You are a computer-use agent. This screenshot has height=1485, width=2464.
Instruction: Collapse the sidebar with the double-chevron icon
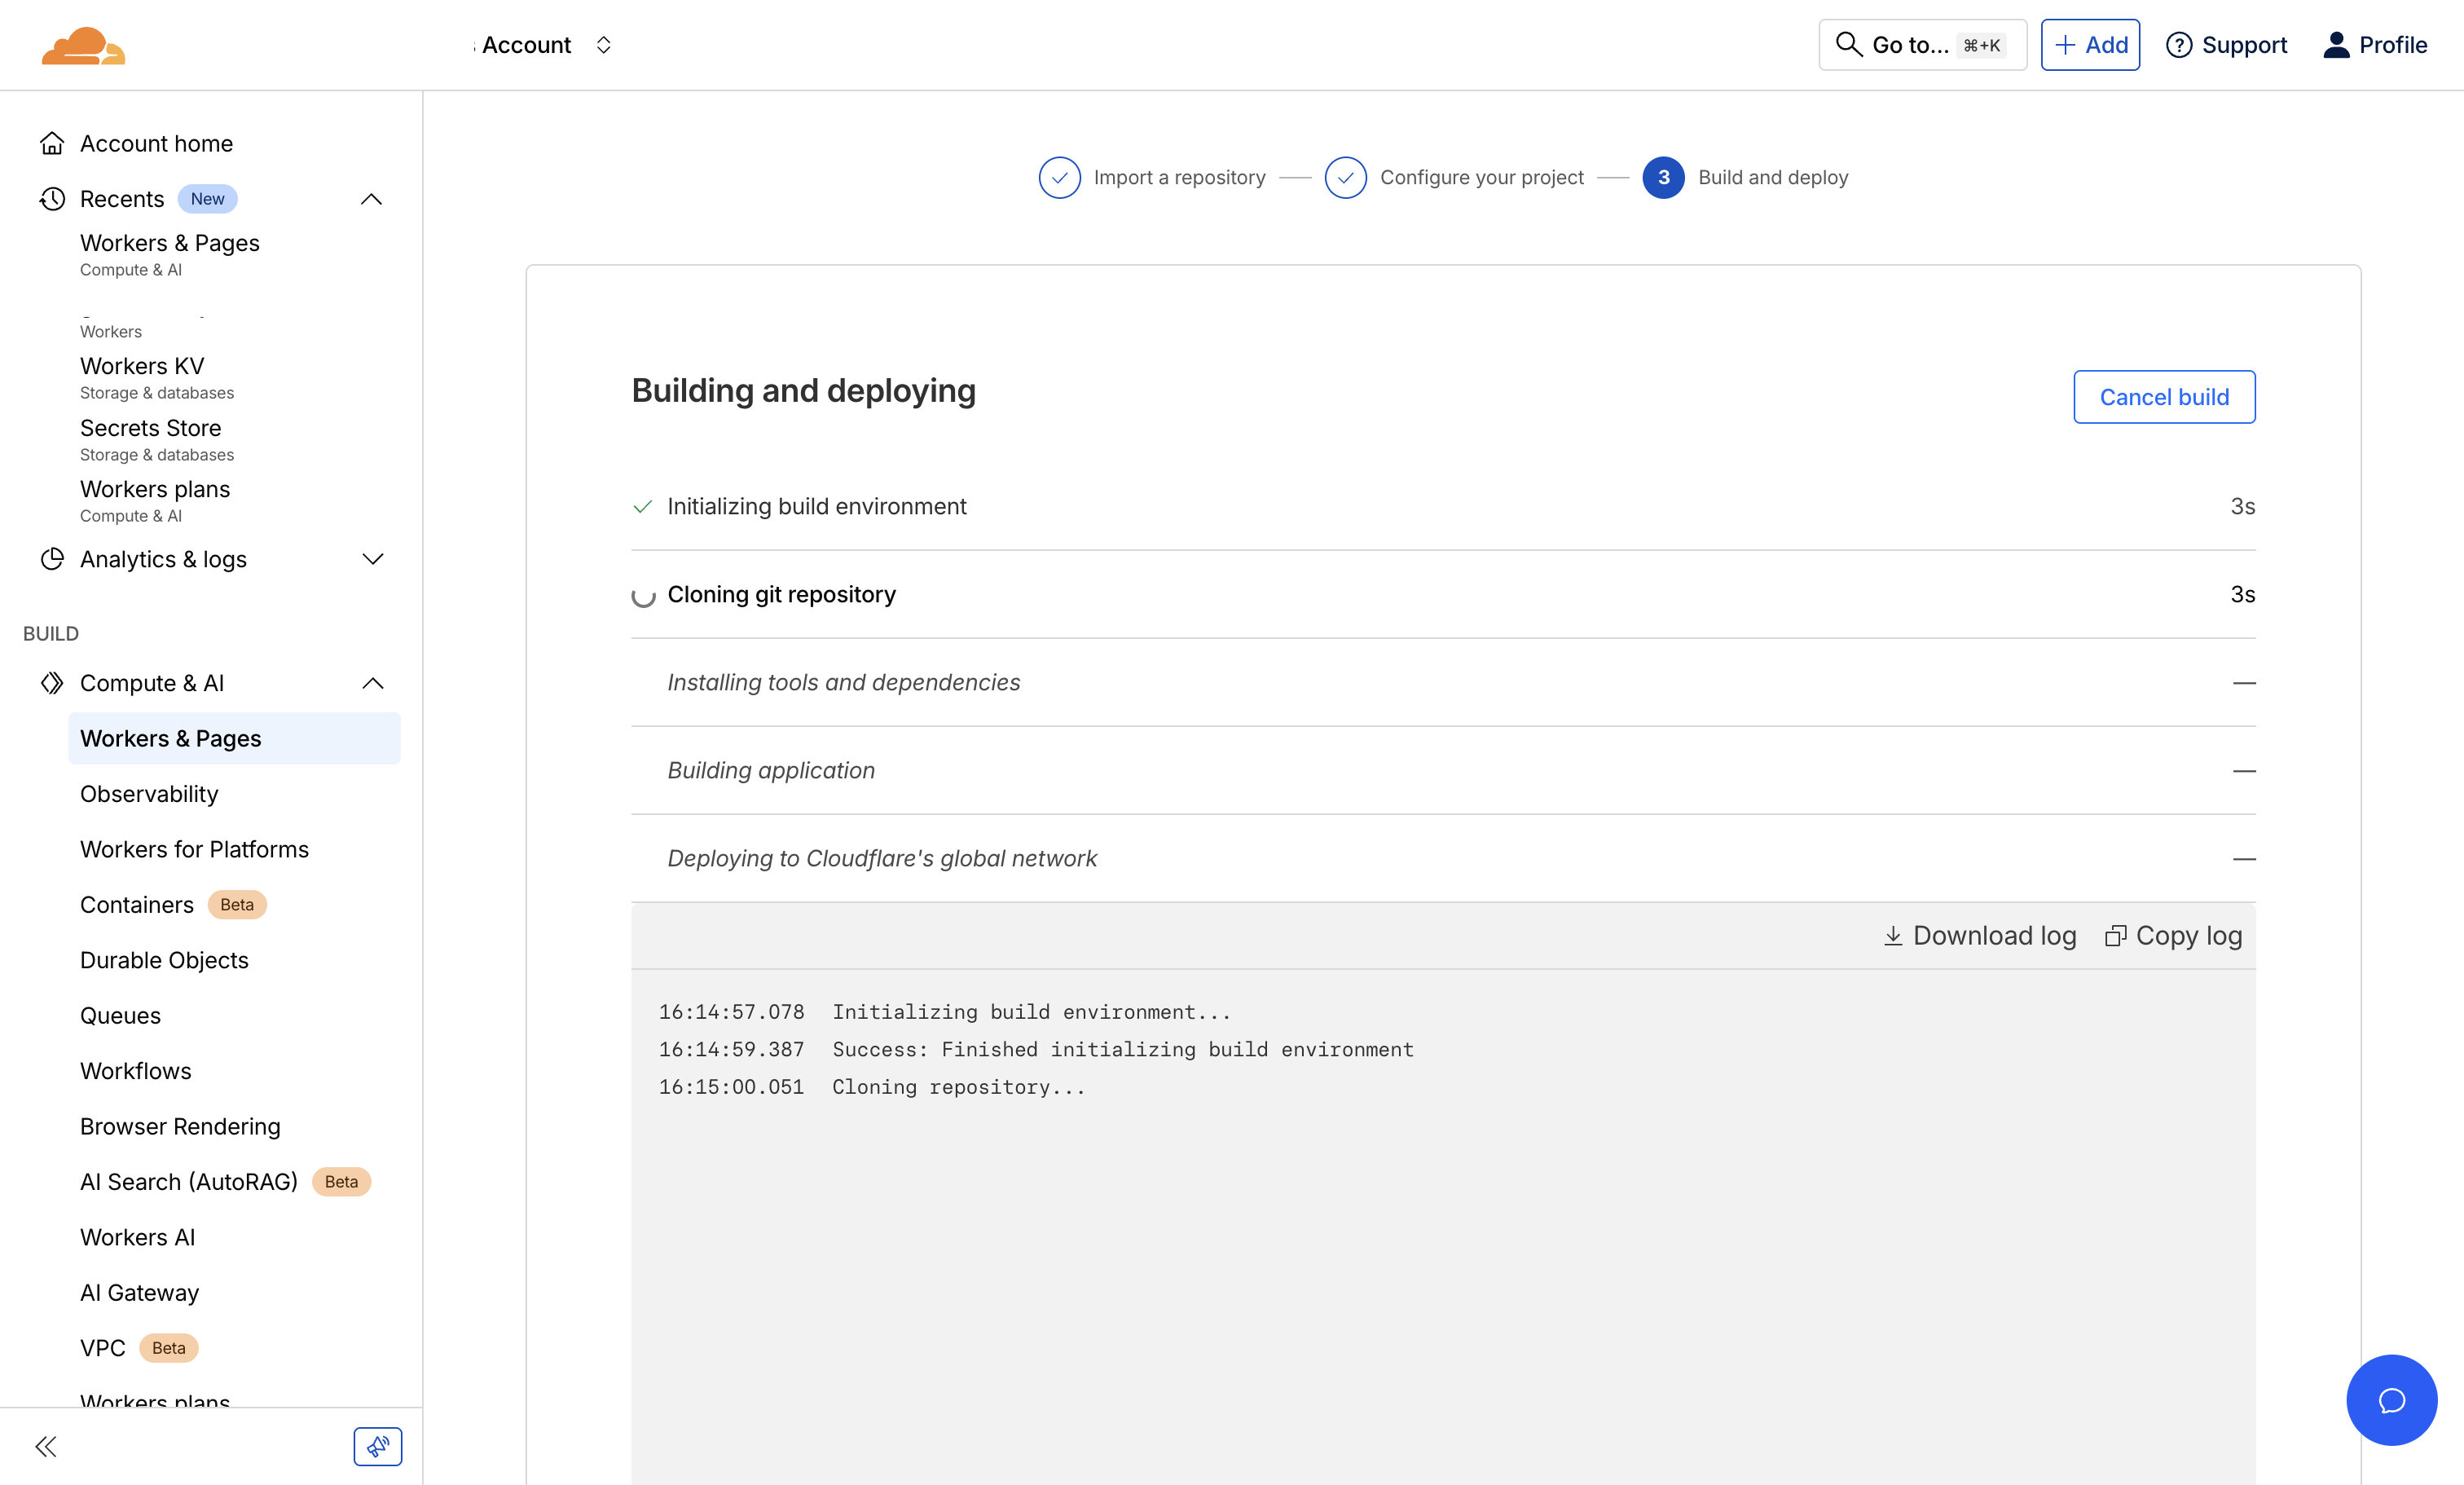point(46,1446)
